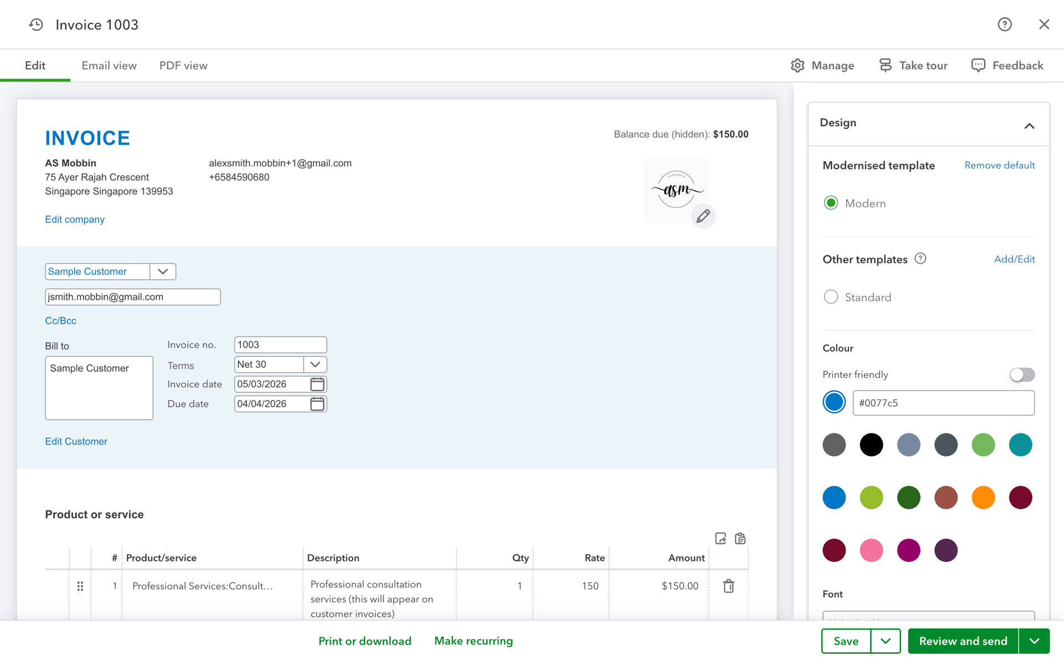Switch to the PDF view tab
The image size is (1064, 665).
tap(183, 65)
